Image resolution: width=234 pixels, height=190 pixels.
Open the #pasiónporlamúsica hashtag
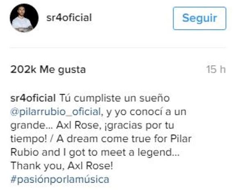pos(60,180)
